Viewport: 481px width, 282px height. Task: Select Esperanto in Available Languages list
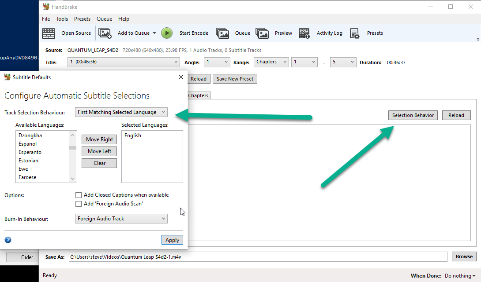[30, 152]
